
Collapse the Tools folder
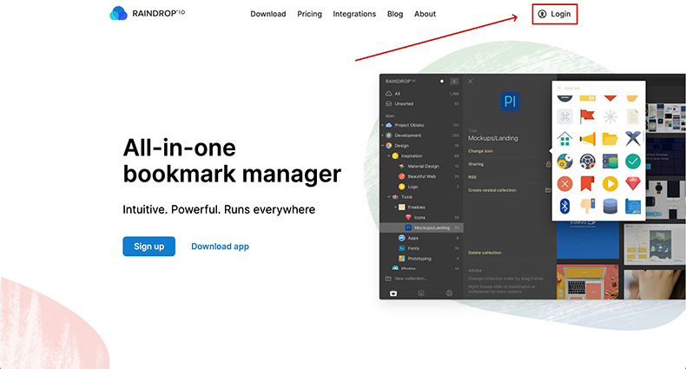[x=389, y=197]
